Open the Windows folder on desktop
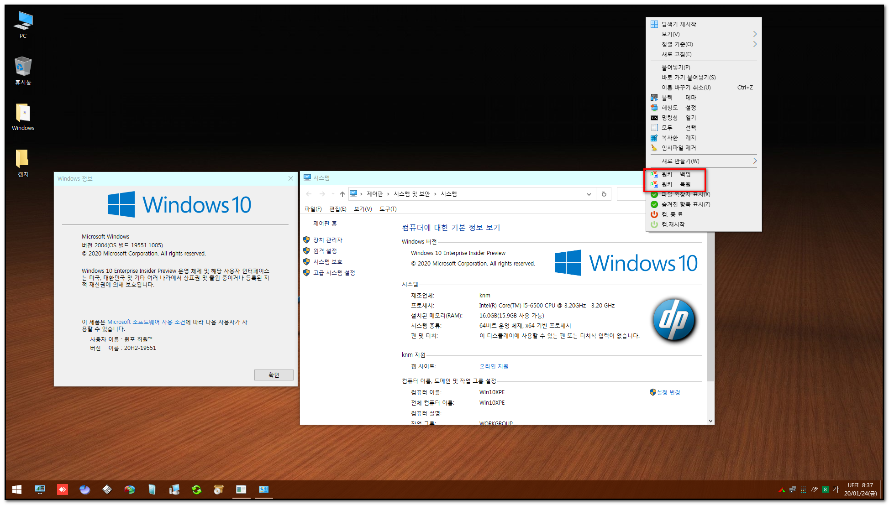The height and width of the screenshot is (505, 889). (23, 117)
